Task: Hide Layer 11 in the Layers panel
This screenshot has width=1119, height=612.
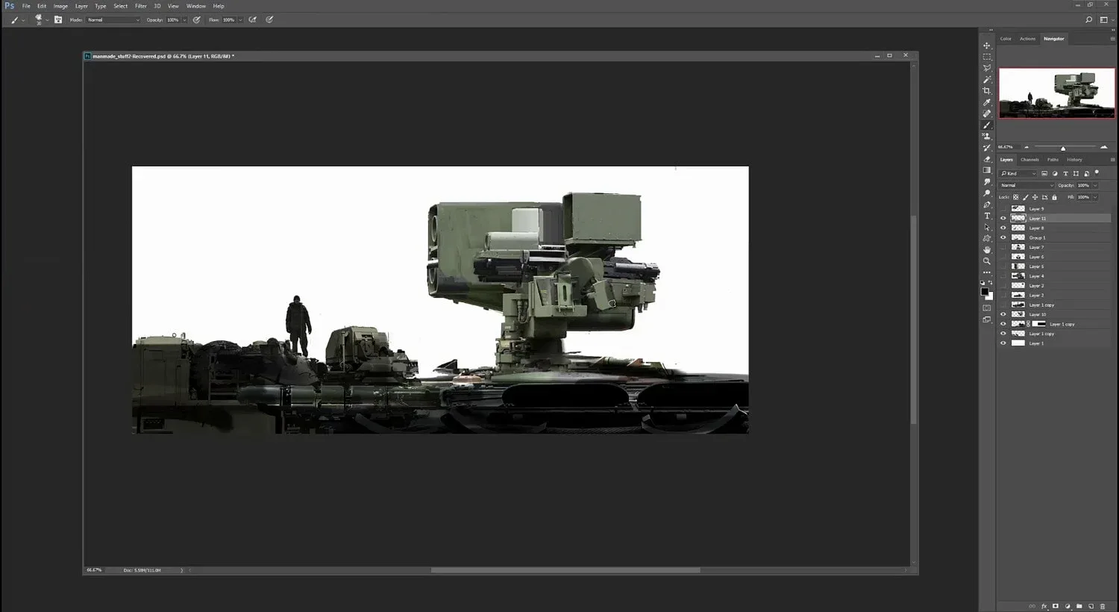Action: pyautogui.click(x=1003, y=217)
